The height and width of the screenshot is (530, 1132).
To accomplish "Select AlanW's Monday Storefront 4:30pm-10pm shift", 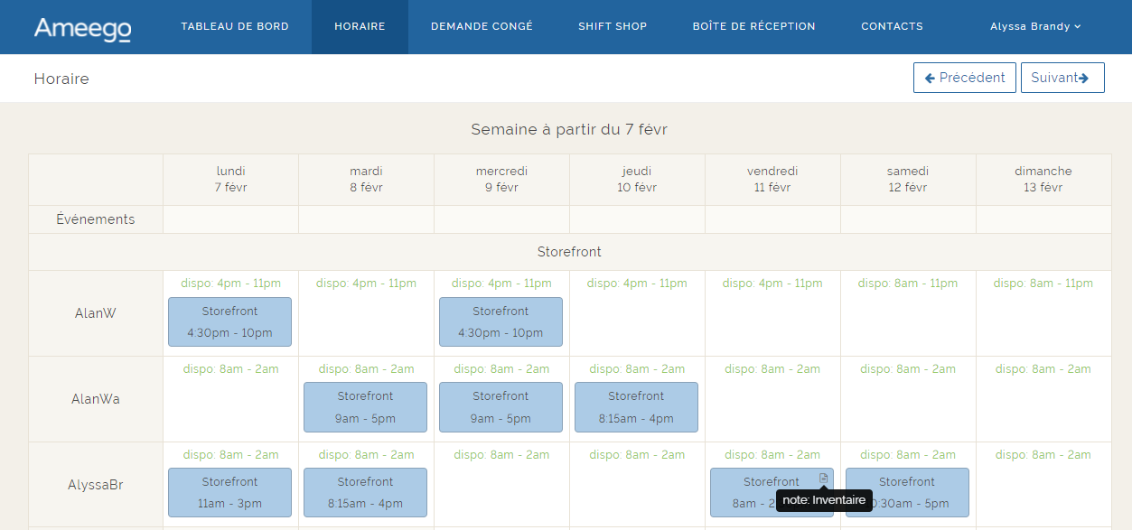I will click(x=229, y=321).
